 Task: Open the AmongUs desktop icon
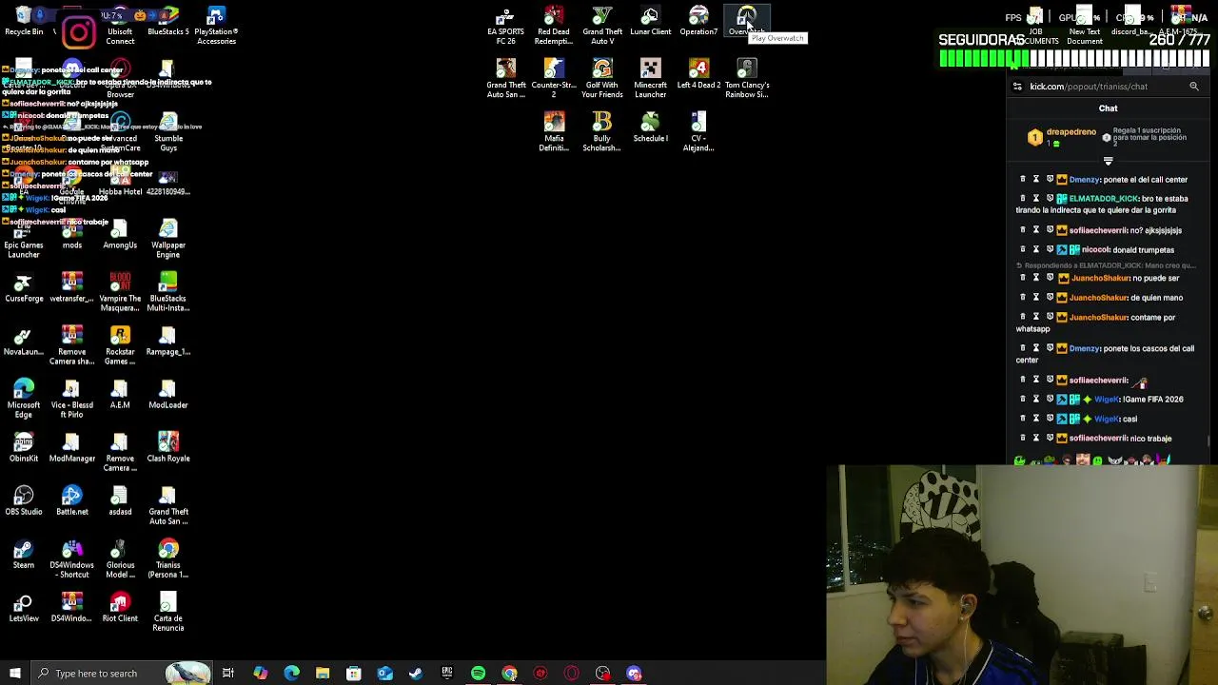120,234
